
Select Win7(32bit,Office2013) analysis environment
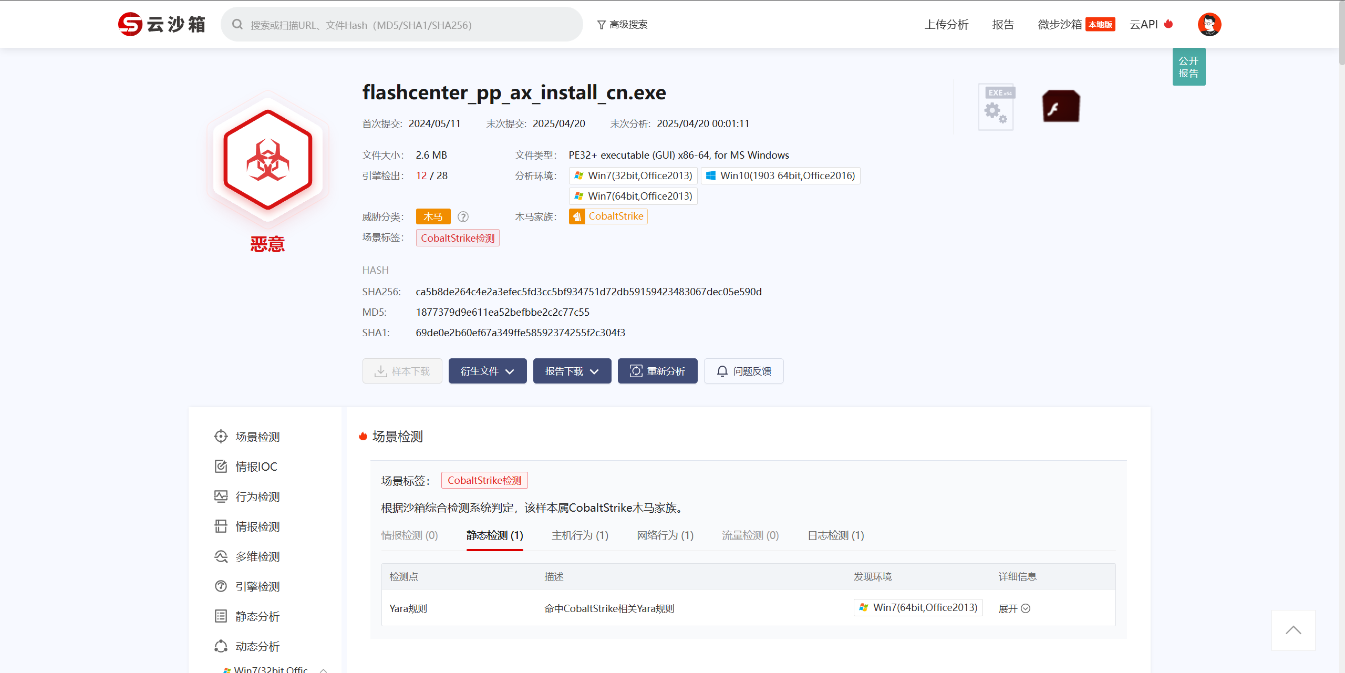tap(633, 175)
